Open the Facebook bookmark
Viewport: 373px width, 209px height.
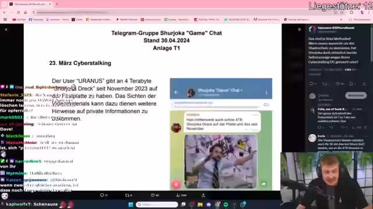36,19
